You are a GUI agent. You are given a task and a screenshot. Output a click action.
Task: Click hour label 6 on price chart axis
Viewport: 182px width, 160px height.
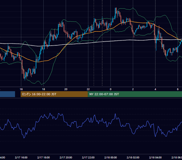tap(178, 89)
